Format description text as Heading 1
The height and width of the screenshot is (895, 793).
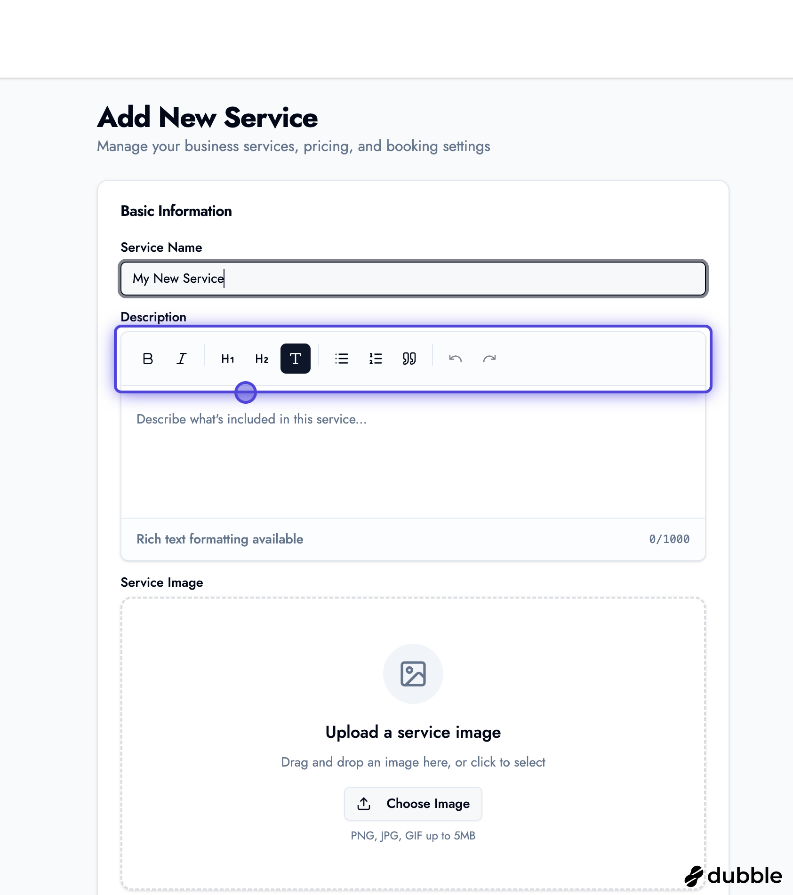pos(227,359)
